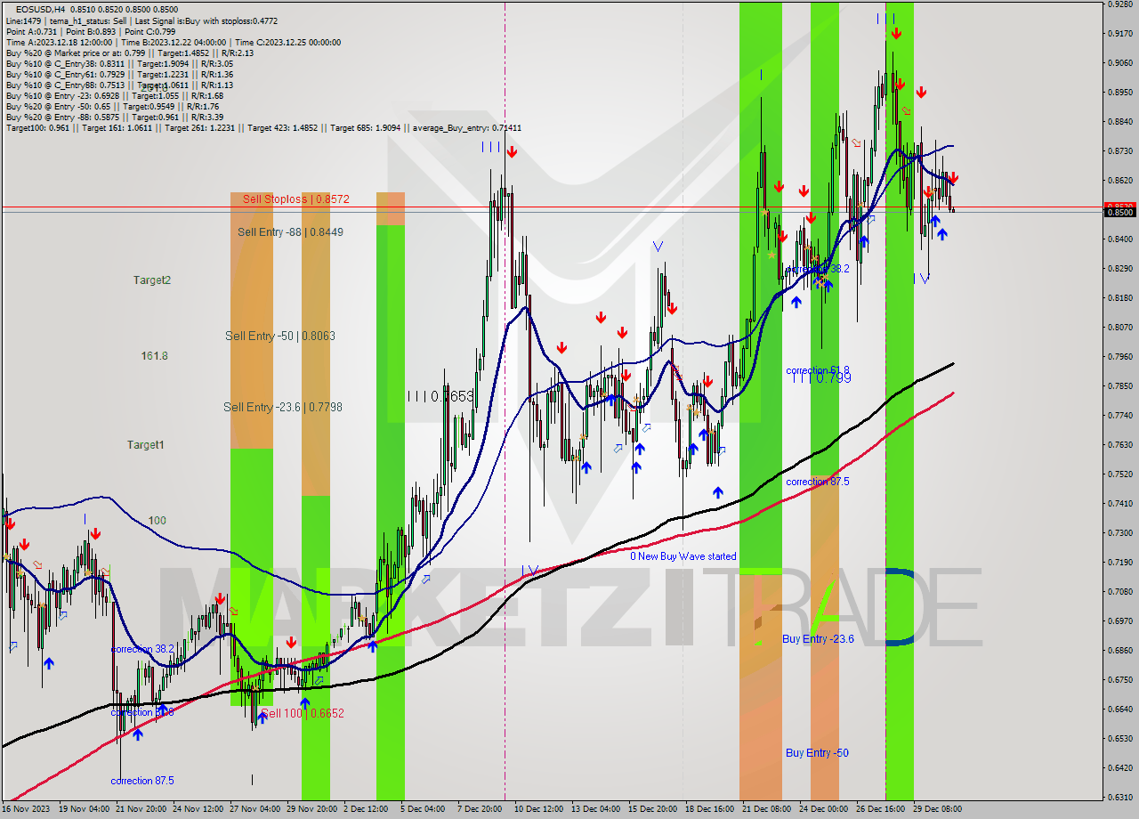Click the 'Buy Entry -50' label
The width and height of the screenshot is (1139, 819).
pos(817,752)
